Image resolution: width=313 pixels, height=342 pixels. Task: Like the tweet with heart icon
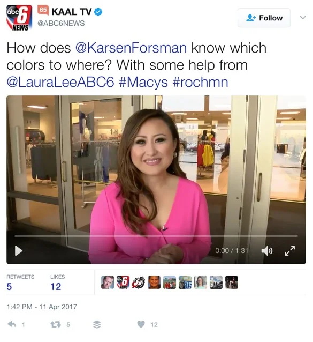pyautogui.click(x=141, y=324)
